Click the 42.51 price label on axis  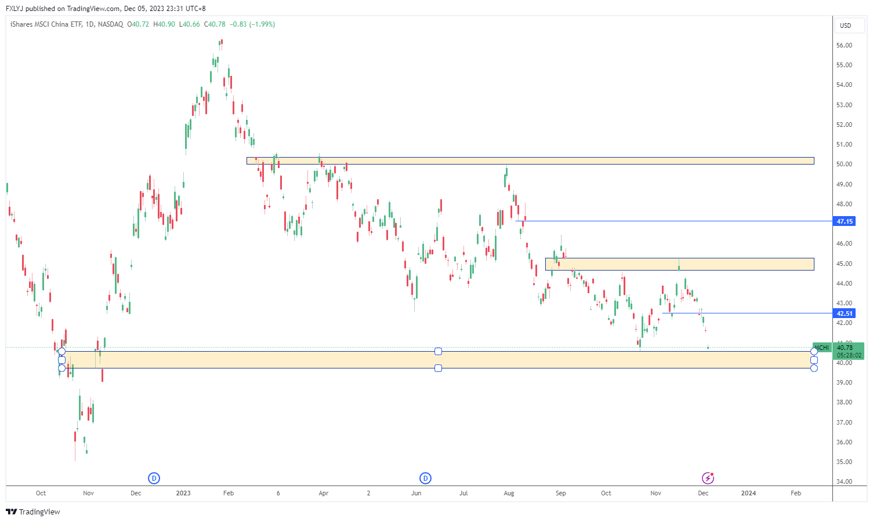[x=845, y=313]
